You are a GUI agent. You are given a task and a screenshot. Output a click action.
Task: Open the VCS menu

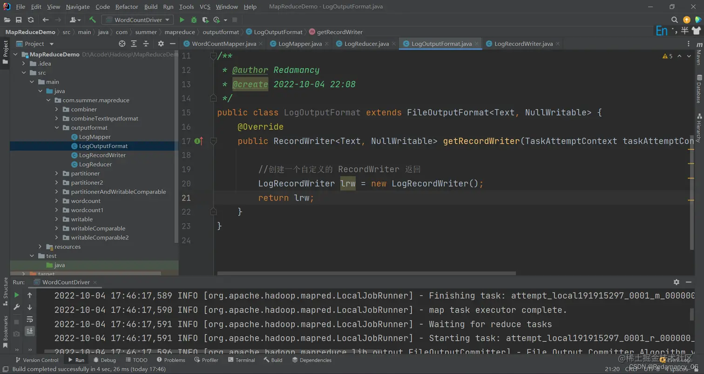click(x=205, y=7)
